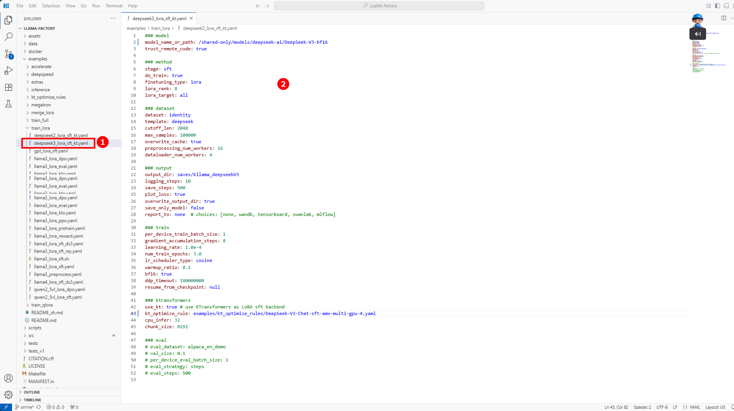734x411 pixels.
Task: Close the deepseek3_lora_sft_kt.yaml tab
Action: (x=191, y=18)
